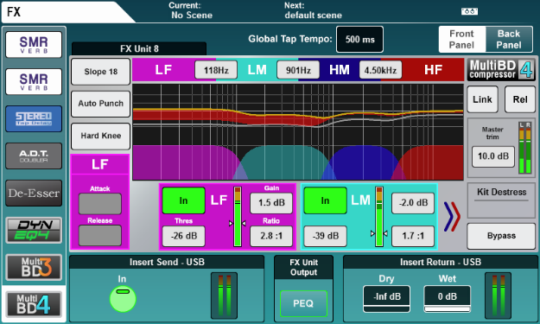This screenshot has width=540, height=324.
Task: Toggle the Hard Knee setting
Action: [x=100, y=136]
